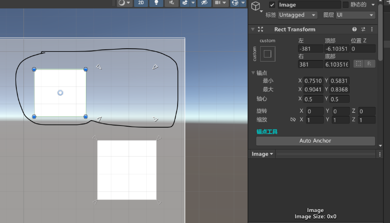Open the Untagged tag dropdown

pyautogui.click(x=297, y=15)
